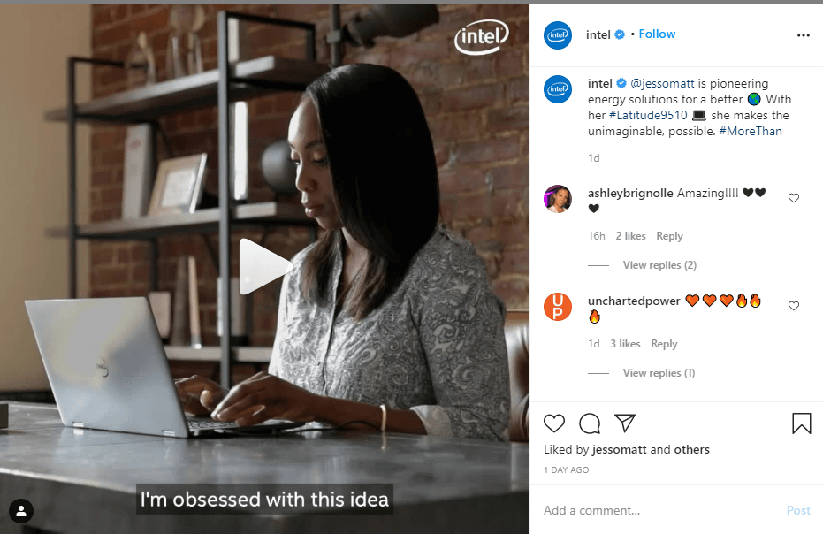823x534 pixels.
Task: Open the three-dot more options menu
Action: pyautogui.click(x=803, y=35)
